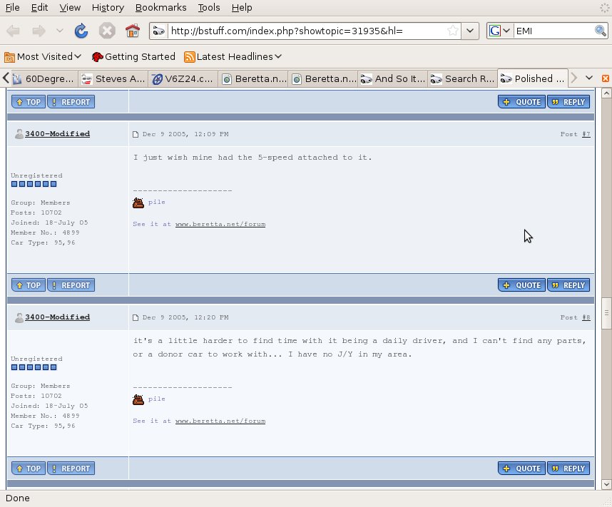The height and width of the screenshot is (507, 612).
Task: Click the Reload page icon
Action: tap(81, 31)
